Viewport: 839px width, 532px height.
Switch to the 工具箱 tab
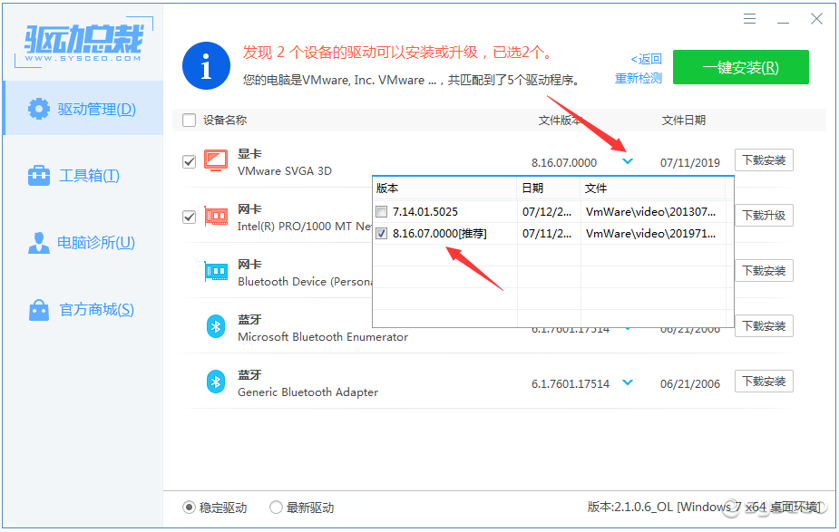click(82, 175)
